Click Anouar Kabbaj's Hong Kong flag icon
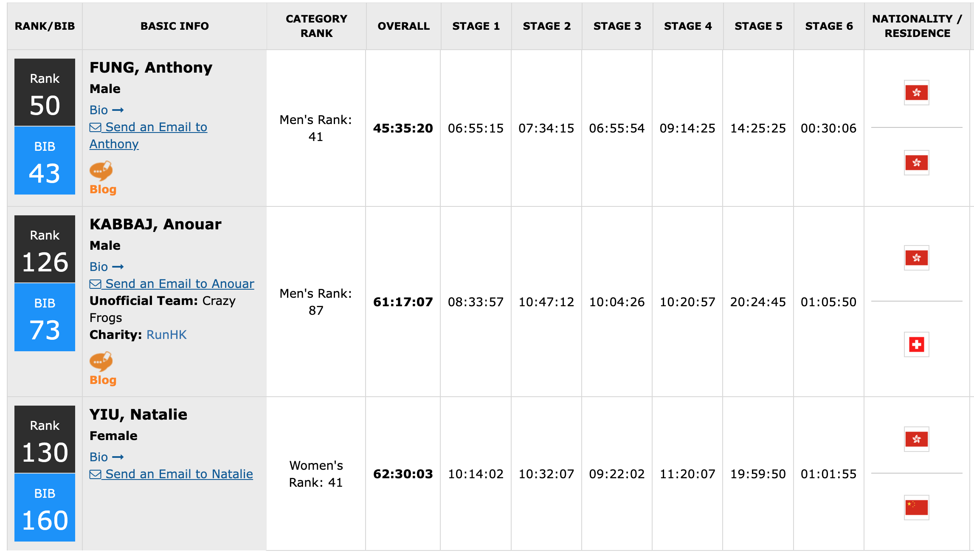974x553 pixels. 916,258
